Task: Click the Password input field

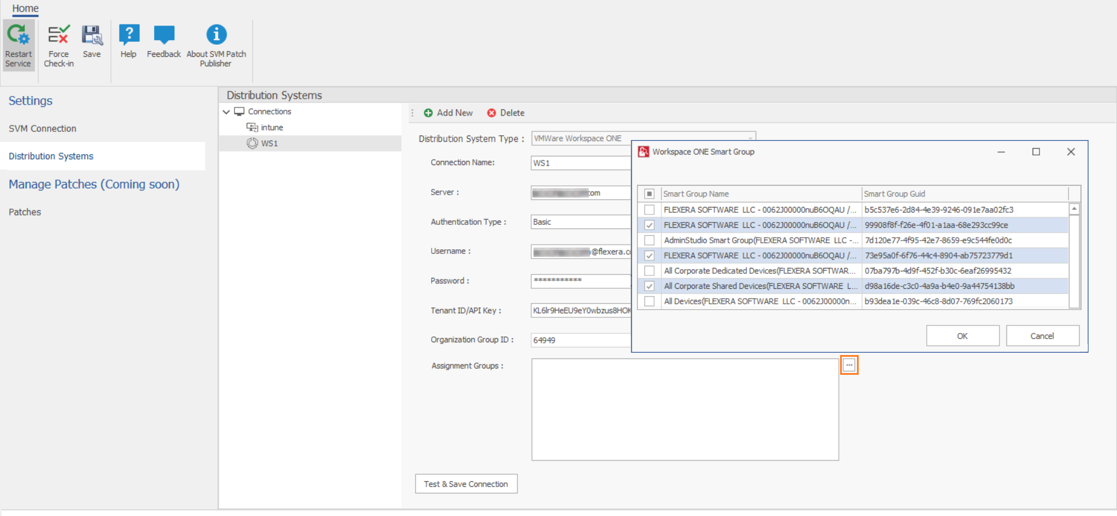Action: pyautogui.click(x=581, y=281)
